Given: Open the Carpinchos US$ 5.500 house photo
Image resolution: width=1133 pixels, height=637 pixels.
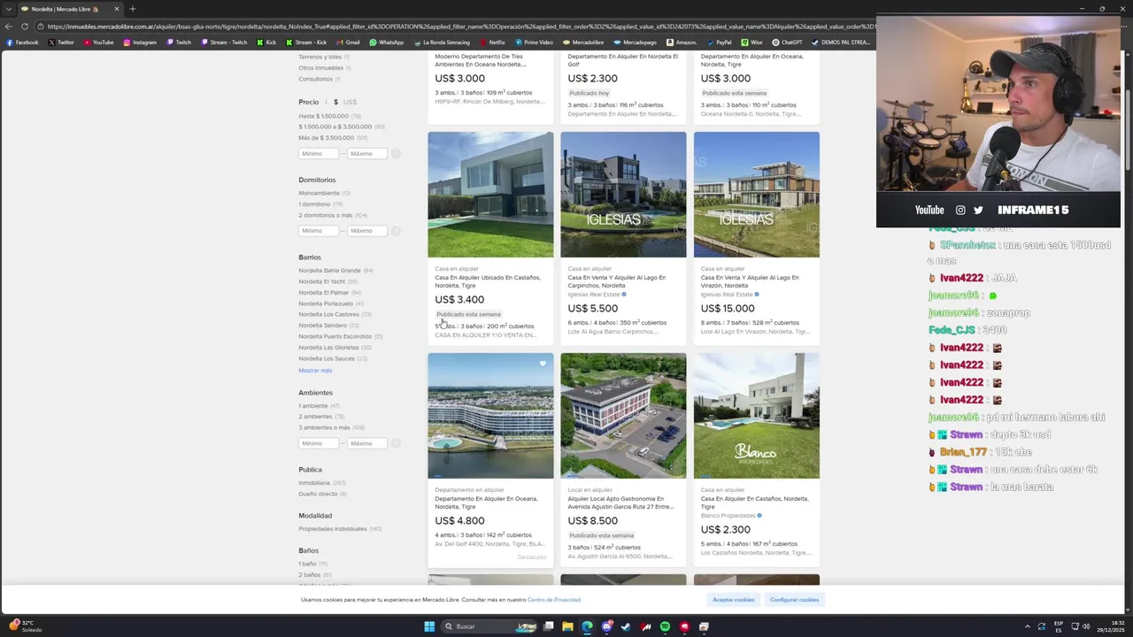Looking at the screenshot, I should (623, 195).
